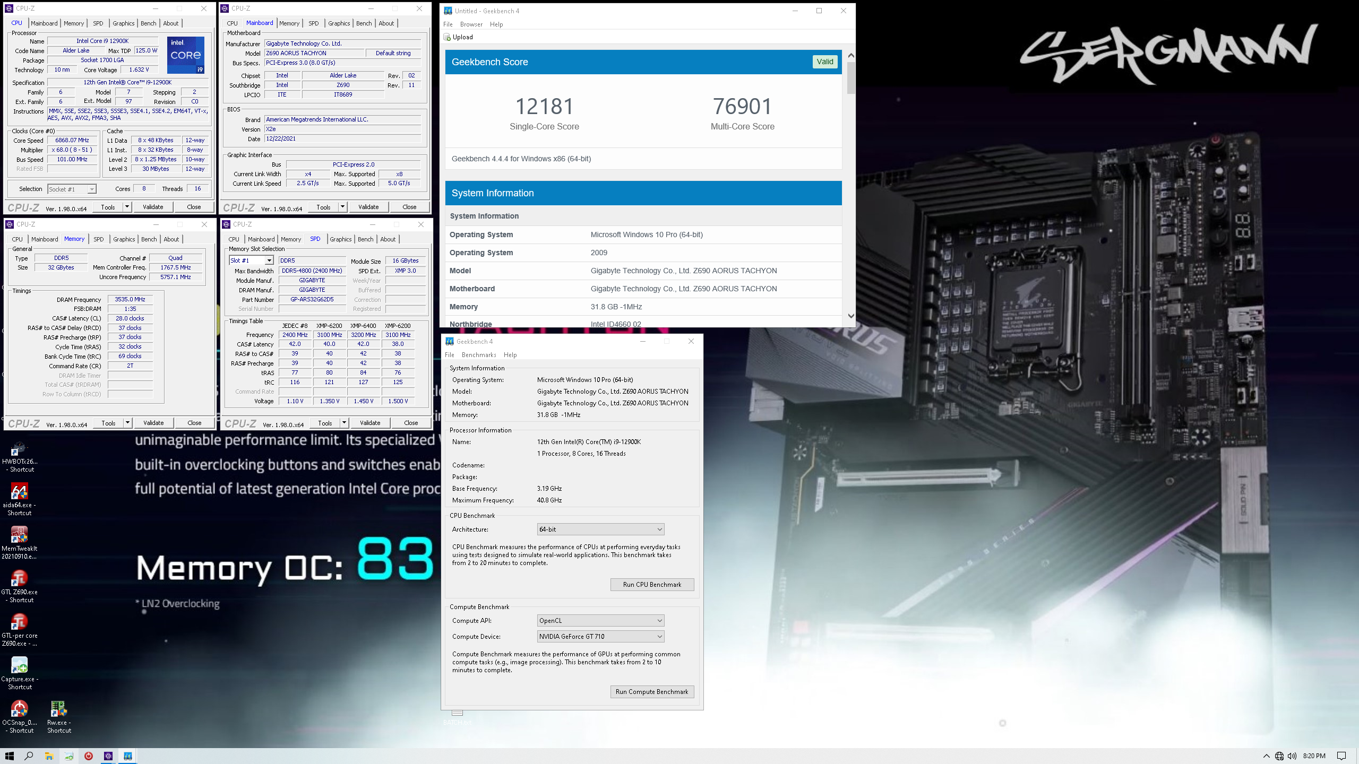
Task: Open Browser menu in Geekbench results window
Action: (x=471, y=24)
